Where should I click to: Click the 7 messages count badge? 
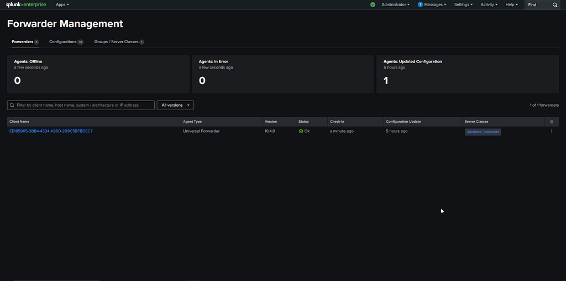point(420,4)
